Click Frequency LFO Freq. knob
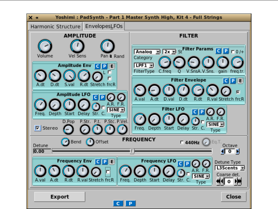This screenshot has width=278, height=209. (125, 171)
